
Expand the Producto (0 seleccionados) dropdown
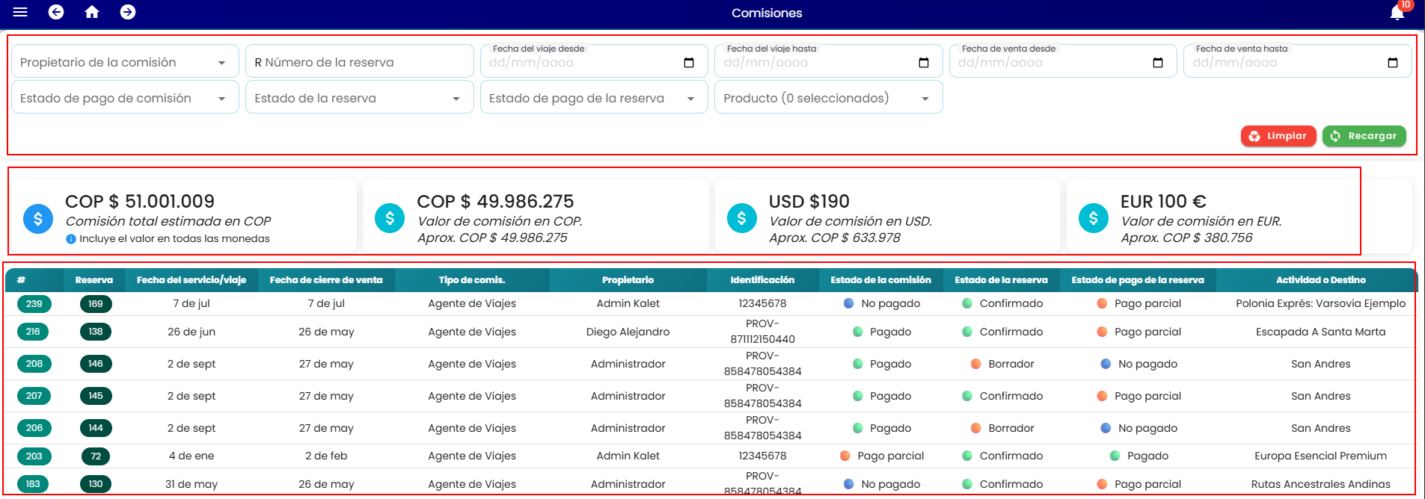pos(828,97)
